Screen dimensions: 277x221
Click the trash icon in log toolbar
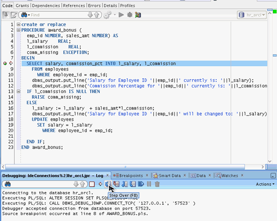coord(157,184)
